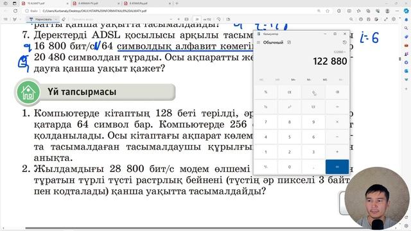
Task: Switch to the first ALMATY.pdf tab
Action: pos(44,3)
